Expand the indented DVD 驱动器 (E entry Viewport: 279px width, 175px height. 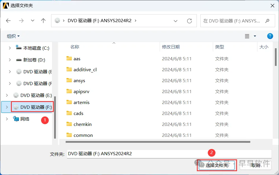click(x=10, y=72)
